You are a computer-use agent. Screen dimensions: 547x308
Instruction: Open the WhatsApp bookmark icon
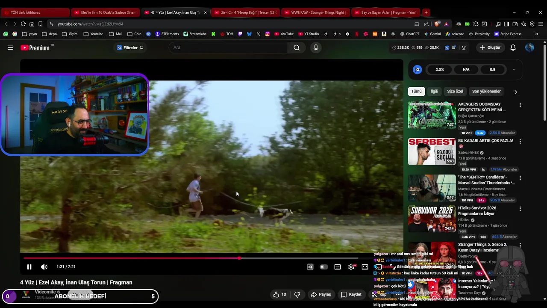click(x=6, y=34)
